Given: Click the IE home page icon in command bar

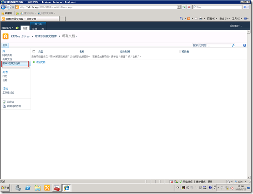Looking at the screenshot, I should click(x=181, y=18).
